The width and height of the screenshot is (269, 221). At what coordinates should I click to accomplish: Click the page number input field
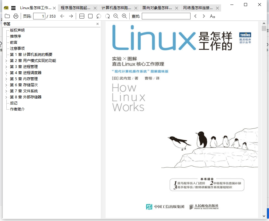pos(39,16)
